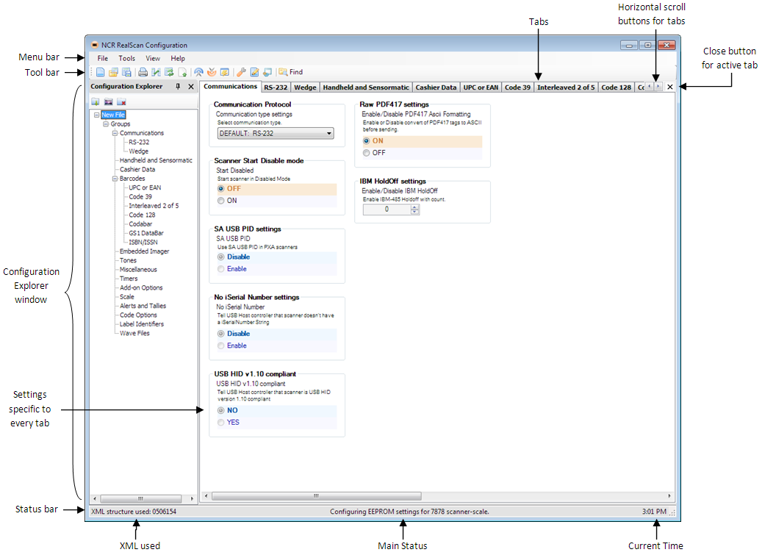The height and width of the screenshot is (555, 762).
Task: Select Label Identifiers in the tree
Action: tap(142, 324)
